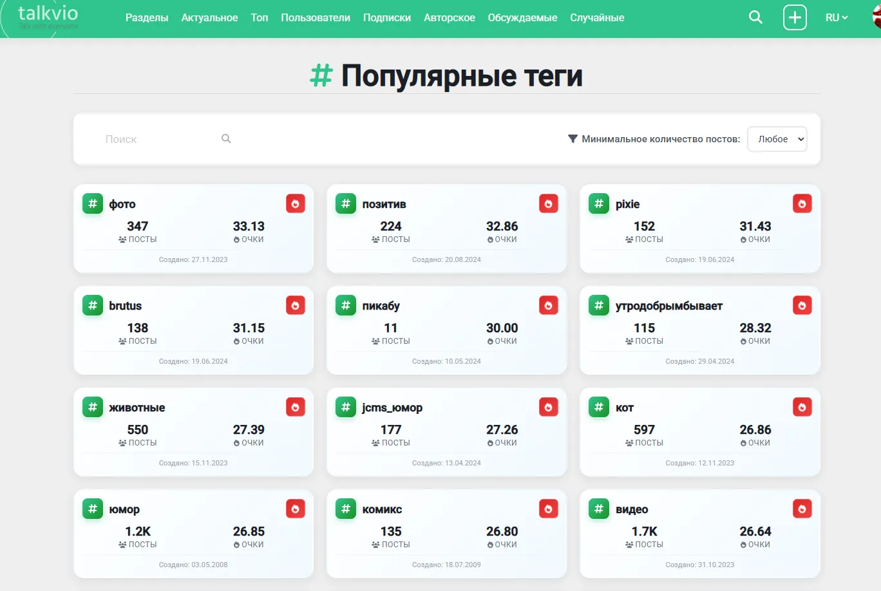Click the 1.7K posts count on видео
Viewport: 881px width, 591px height.
point(644,531)
